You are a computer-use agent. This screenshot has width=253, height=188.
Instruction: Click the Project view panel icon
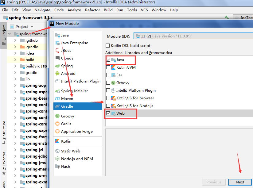(12, 27)
